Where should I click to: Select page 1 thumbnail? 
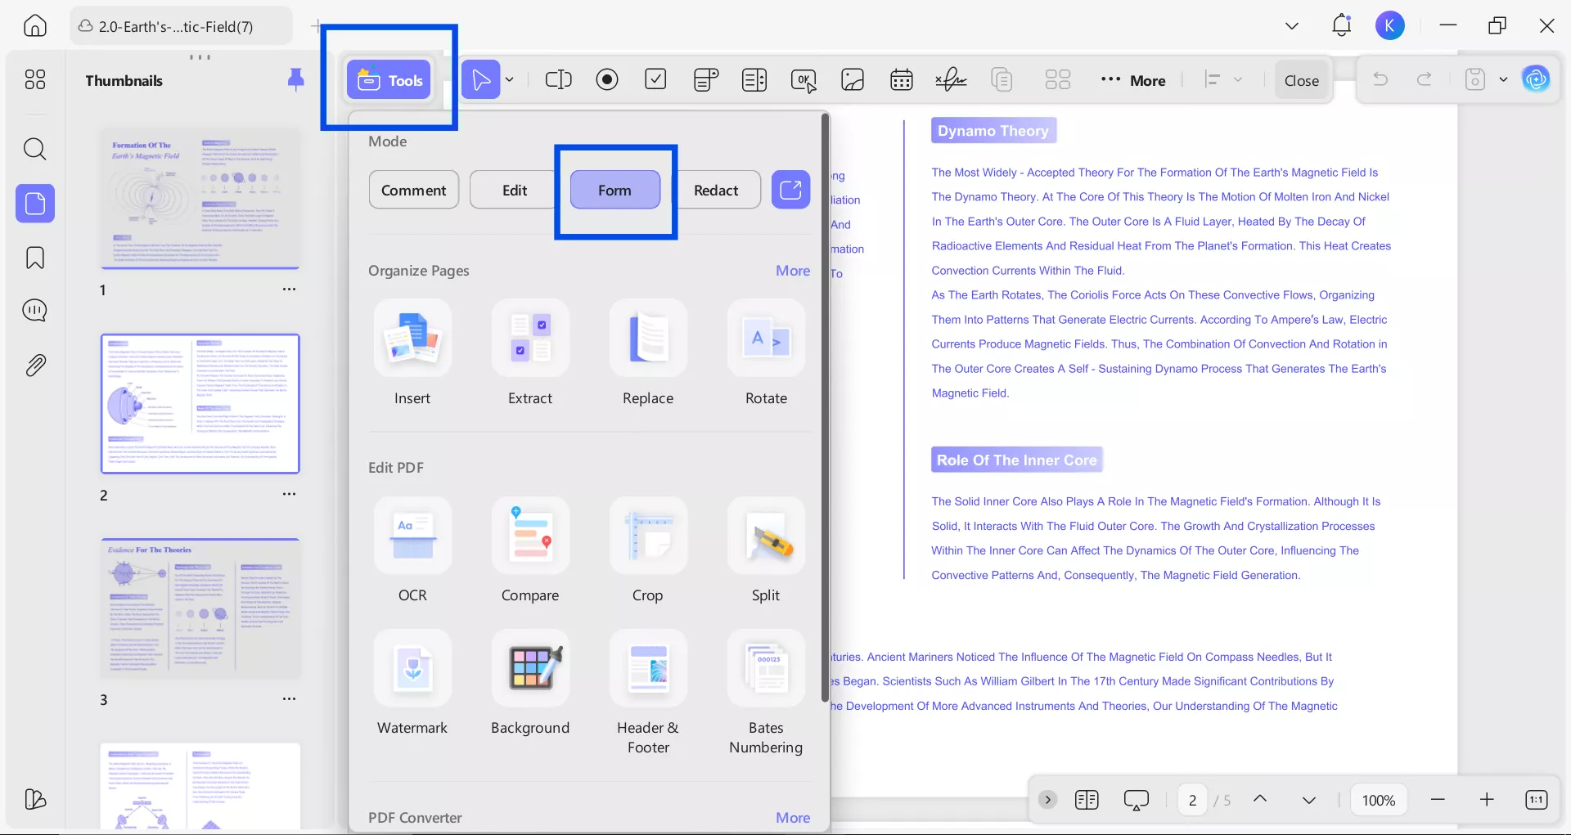pyautogui.click(x=200, y=199)
